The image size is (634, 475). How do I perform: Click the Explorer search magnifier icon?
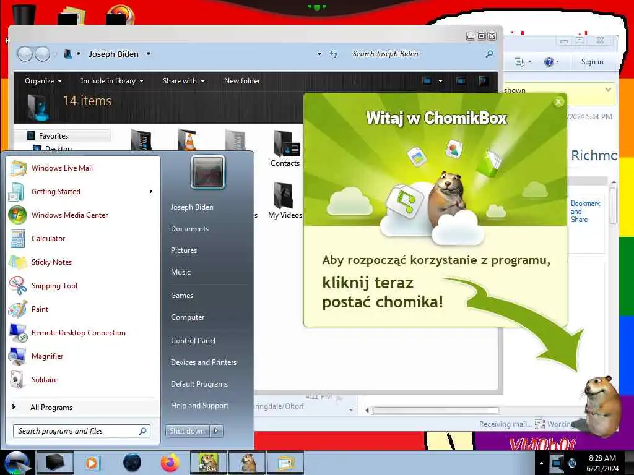coord(489,54)
